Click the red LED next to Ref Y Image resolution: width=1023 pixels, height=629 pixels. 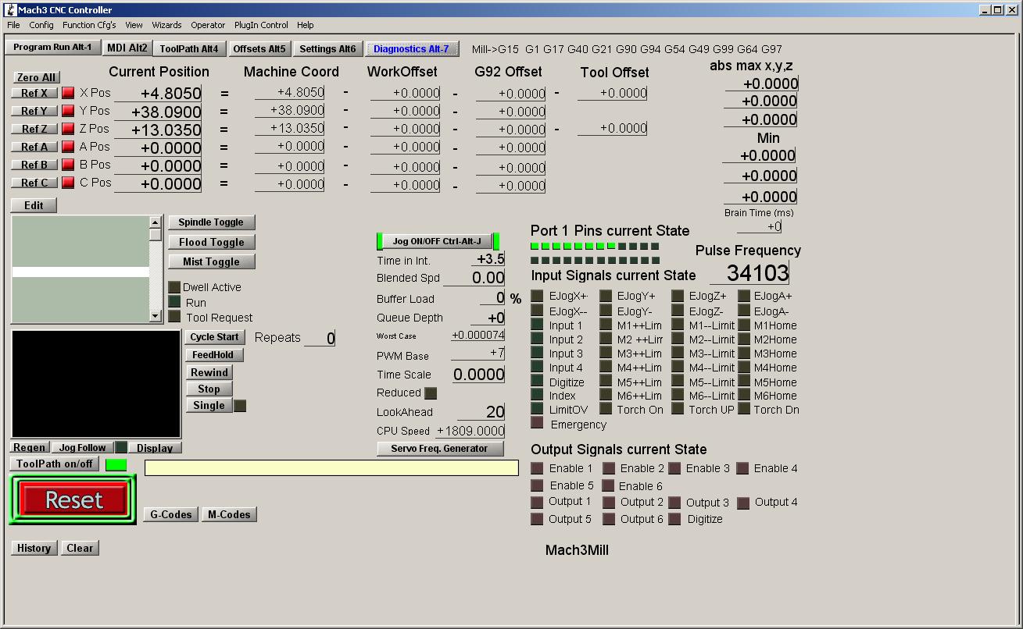point(68,111)
